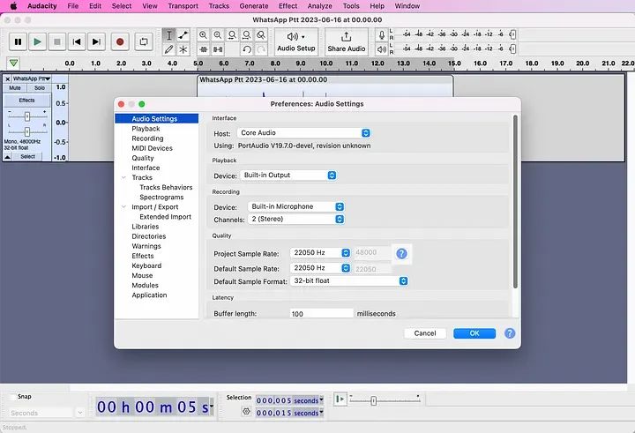Open the Generate menu

(253, 6)
